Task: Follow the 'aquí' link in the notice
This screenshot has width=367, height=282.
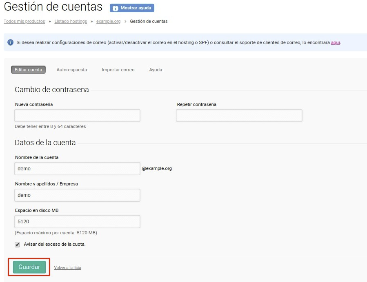Action: (x=335, y=42)
